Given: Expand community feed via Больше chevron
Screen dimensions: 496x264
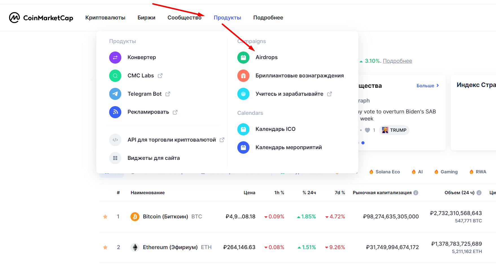Looking at the screenshot, I should (x=428, y=86).
